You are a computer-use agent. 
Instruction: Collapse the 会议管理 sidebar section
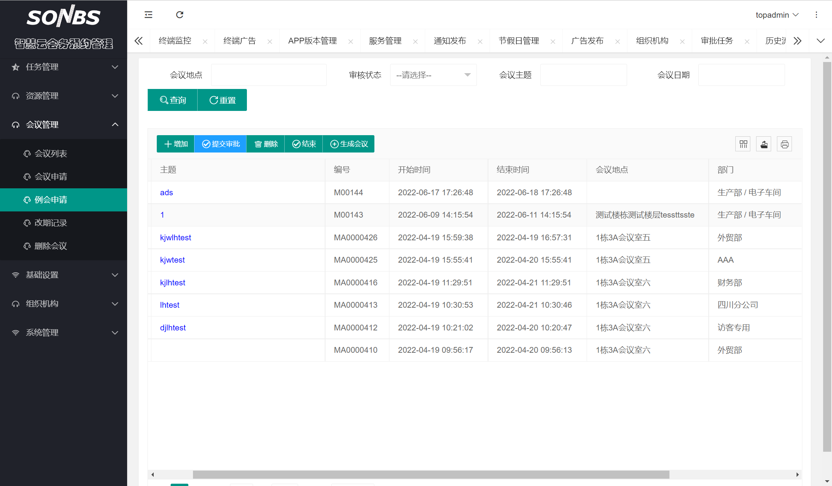click(64, 124)
